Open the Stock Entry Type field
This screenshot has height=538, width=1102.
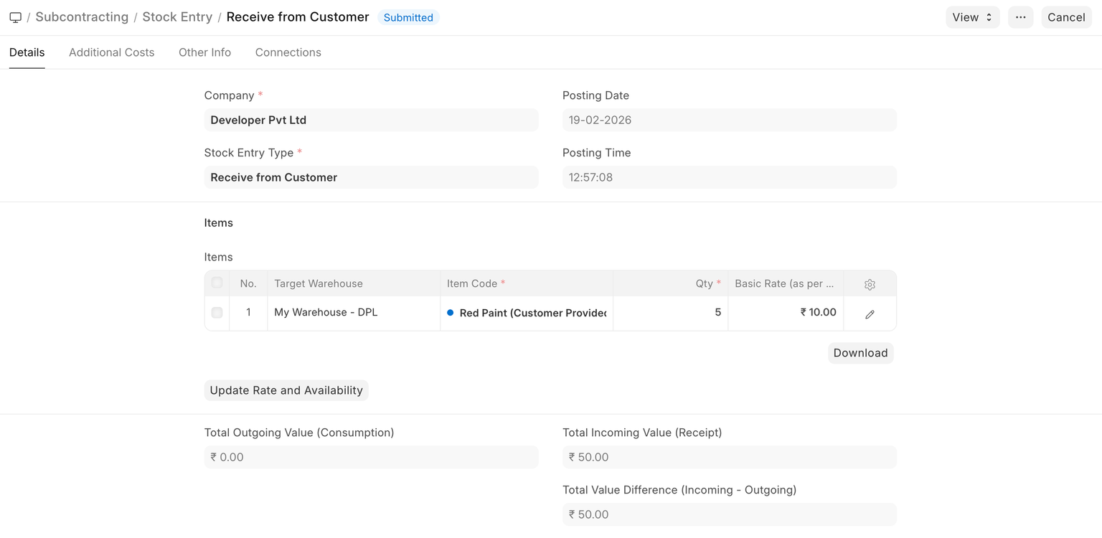(x=371, y=177)
